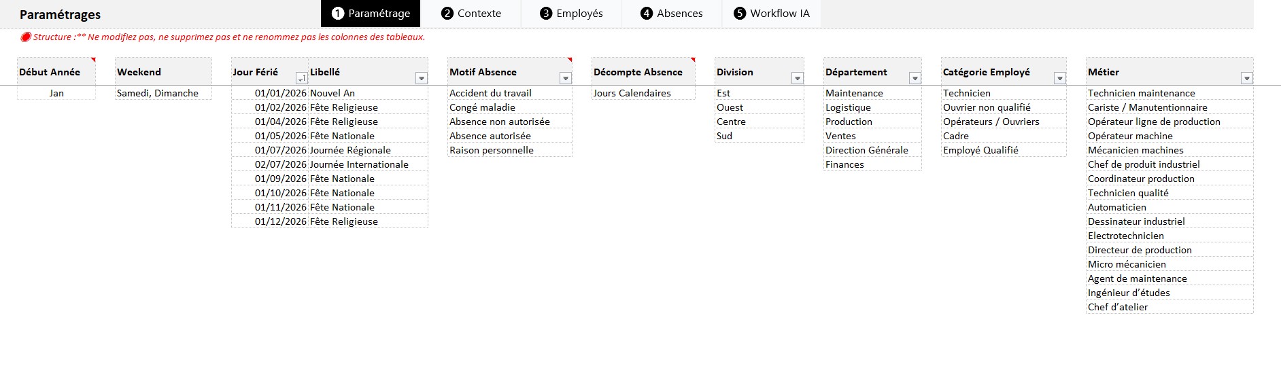Select the Samedi, Dimanche weekend cell
1281x383 pixels.
pos(163,93)
